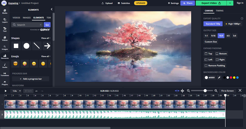Open the Plugins sidebar icon
Screen dimensions: 246x129
pos(5,83)
